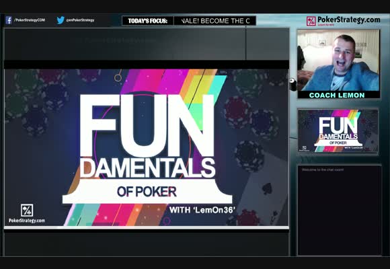Click the WITH 'LemOn36' caption
Viewport: 390px width, 269px height.
click(202, 210)
